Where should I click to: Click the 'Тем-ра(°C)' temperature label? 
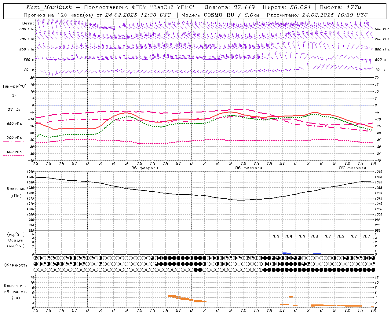[14, 87]
